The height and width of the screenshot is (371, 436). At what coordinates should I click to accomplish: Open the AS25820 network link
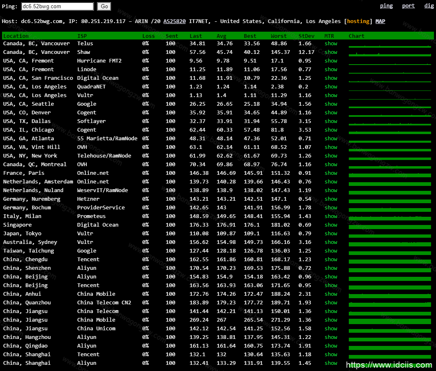tap(174, 21)
